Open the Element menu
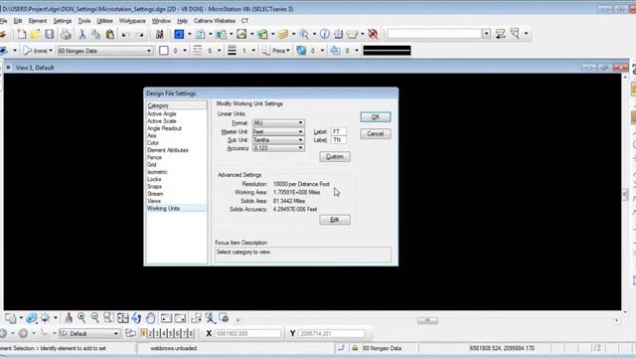636x358 pixels. pyautogui.click(x=38, y=21)
